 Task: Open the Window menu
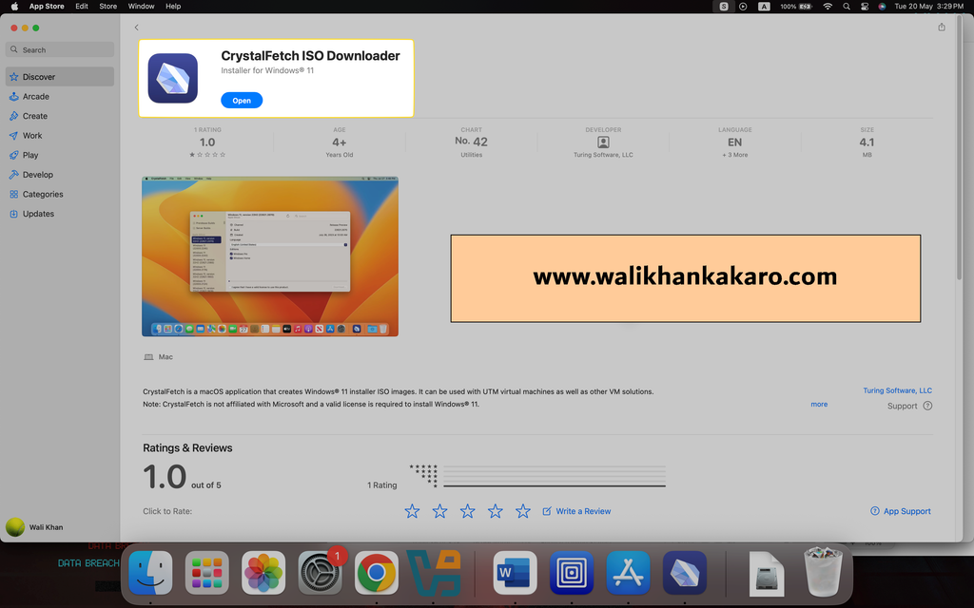(141, 7)
